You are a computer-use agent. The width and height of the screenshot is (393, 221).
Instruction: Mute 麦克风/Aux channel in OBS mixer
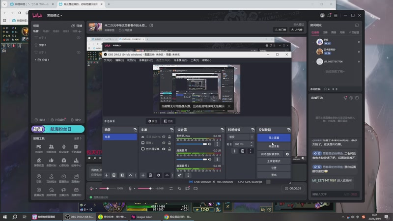coord(210,144)
